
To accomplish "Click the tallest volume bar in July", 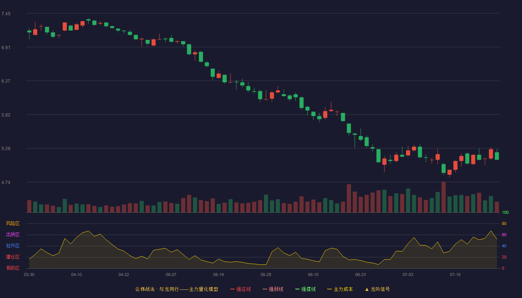I will click(x=444, y=197).
